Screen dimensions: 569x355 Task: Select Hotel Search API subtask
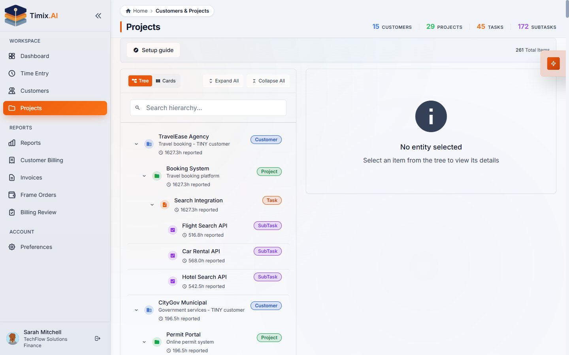(x=204, y=277)
